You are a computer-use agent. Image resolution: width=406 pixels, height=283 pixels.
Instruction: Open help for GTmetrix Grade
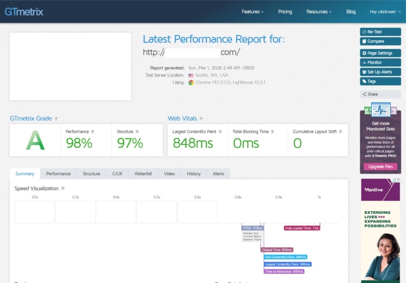tap(56, 118)
